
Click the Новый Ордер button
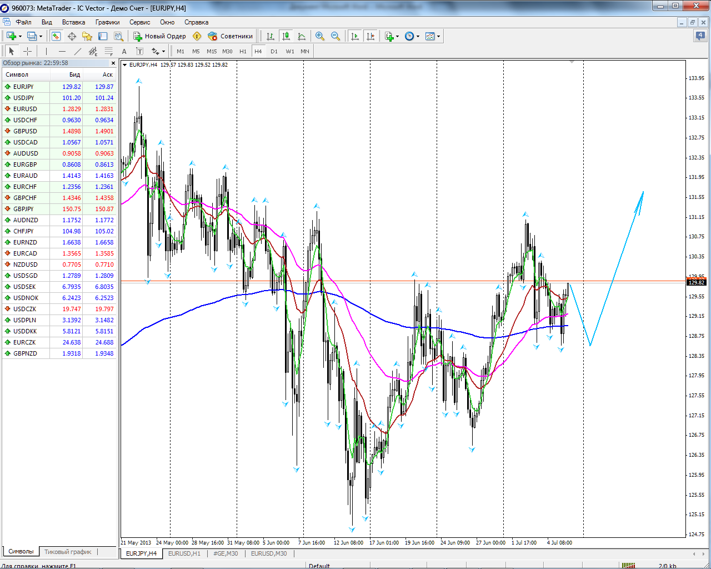click(160, 36)
